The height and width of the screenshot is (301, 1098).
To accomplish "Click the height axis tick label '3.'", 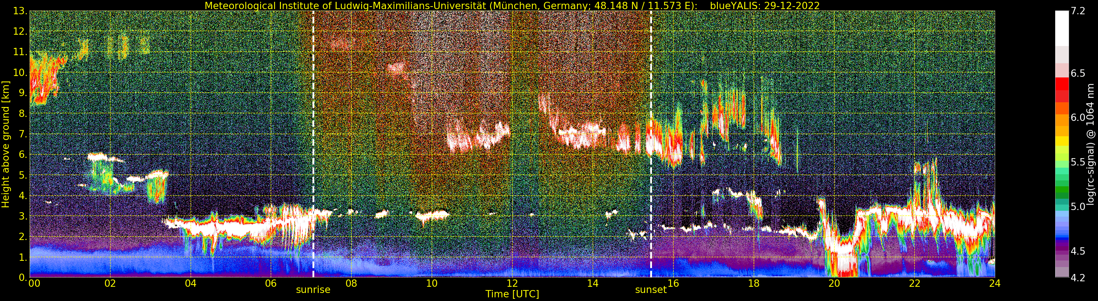I will click(x=23, y=216).
